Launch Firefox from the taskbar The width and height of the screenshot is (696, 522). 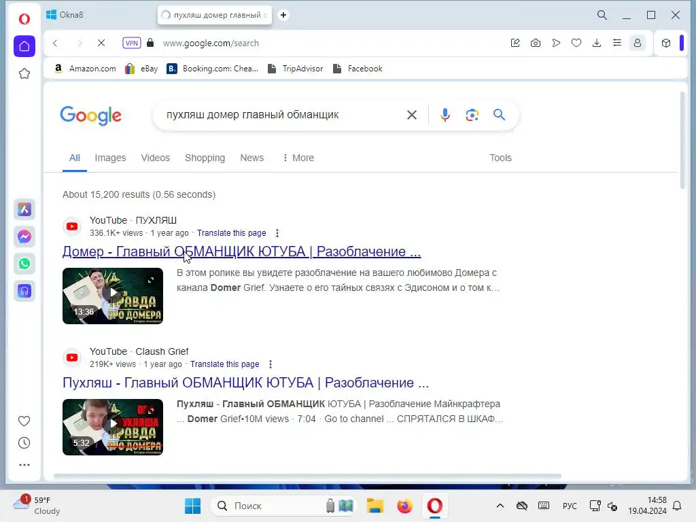tap(404, 506)
